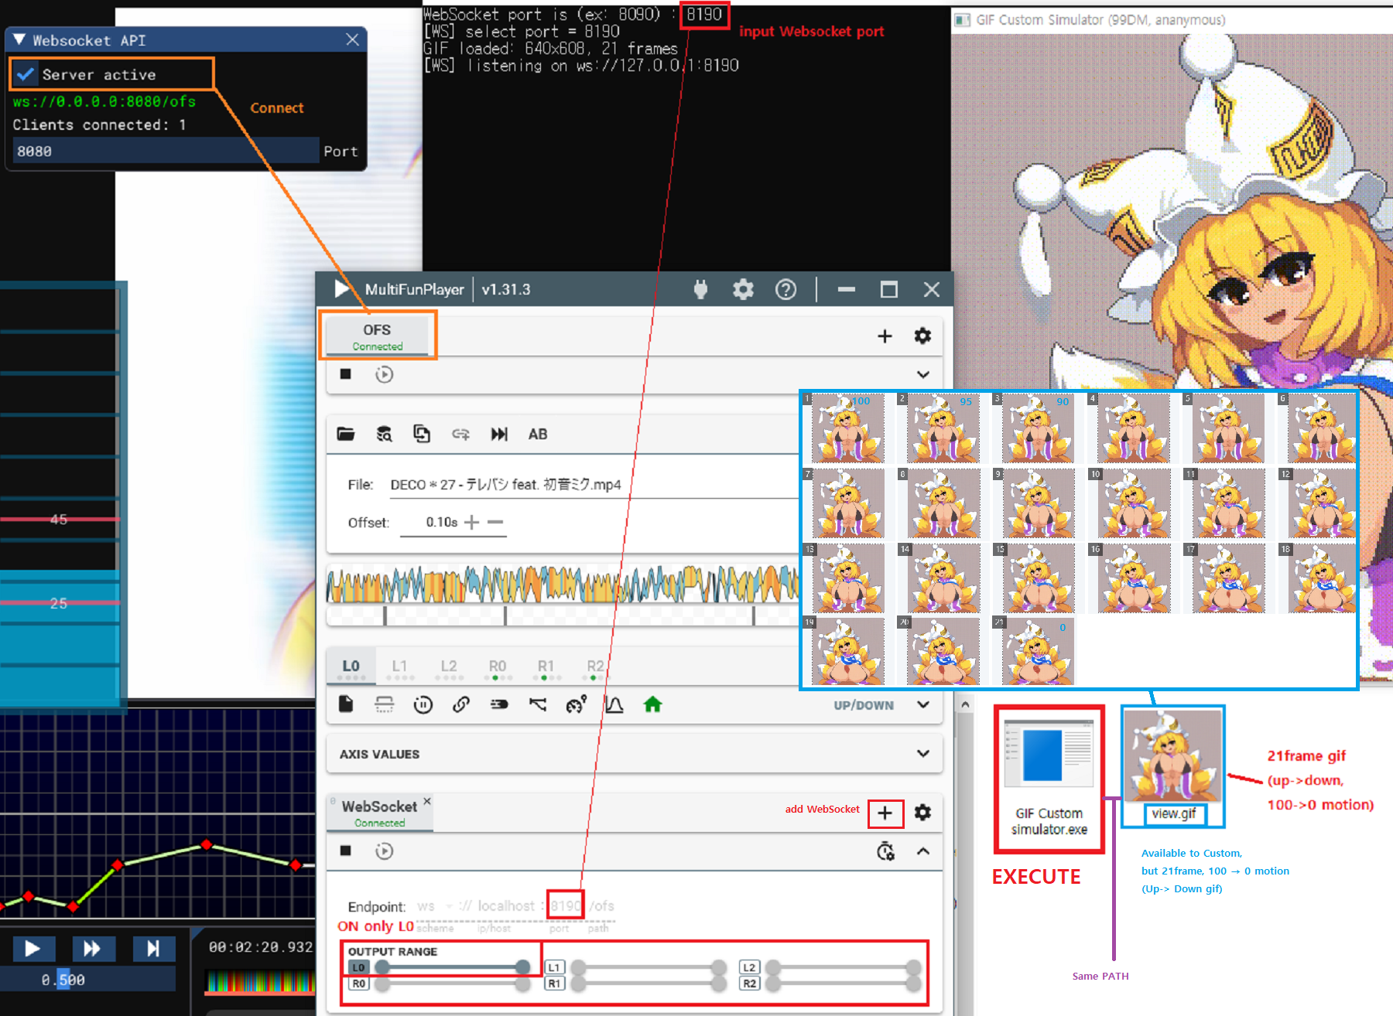Click the R2 output range slider
The image size is (1393, 1016).
(844, 984)
